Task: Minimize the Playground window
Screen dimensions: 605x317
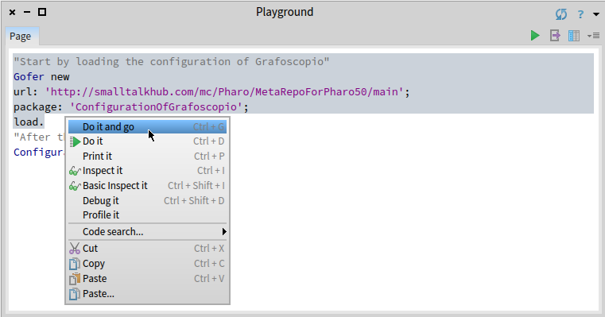Action: click(x=27, y=13)
